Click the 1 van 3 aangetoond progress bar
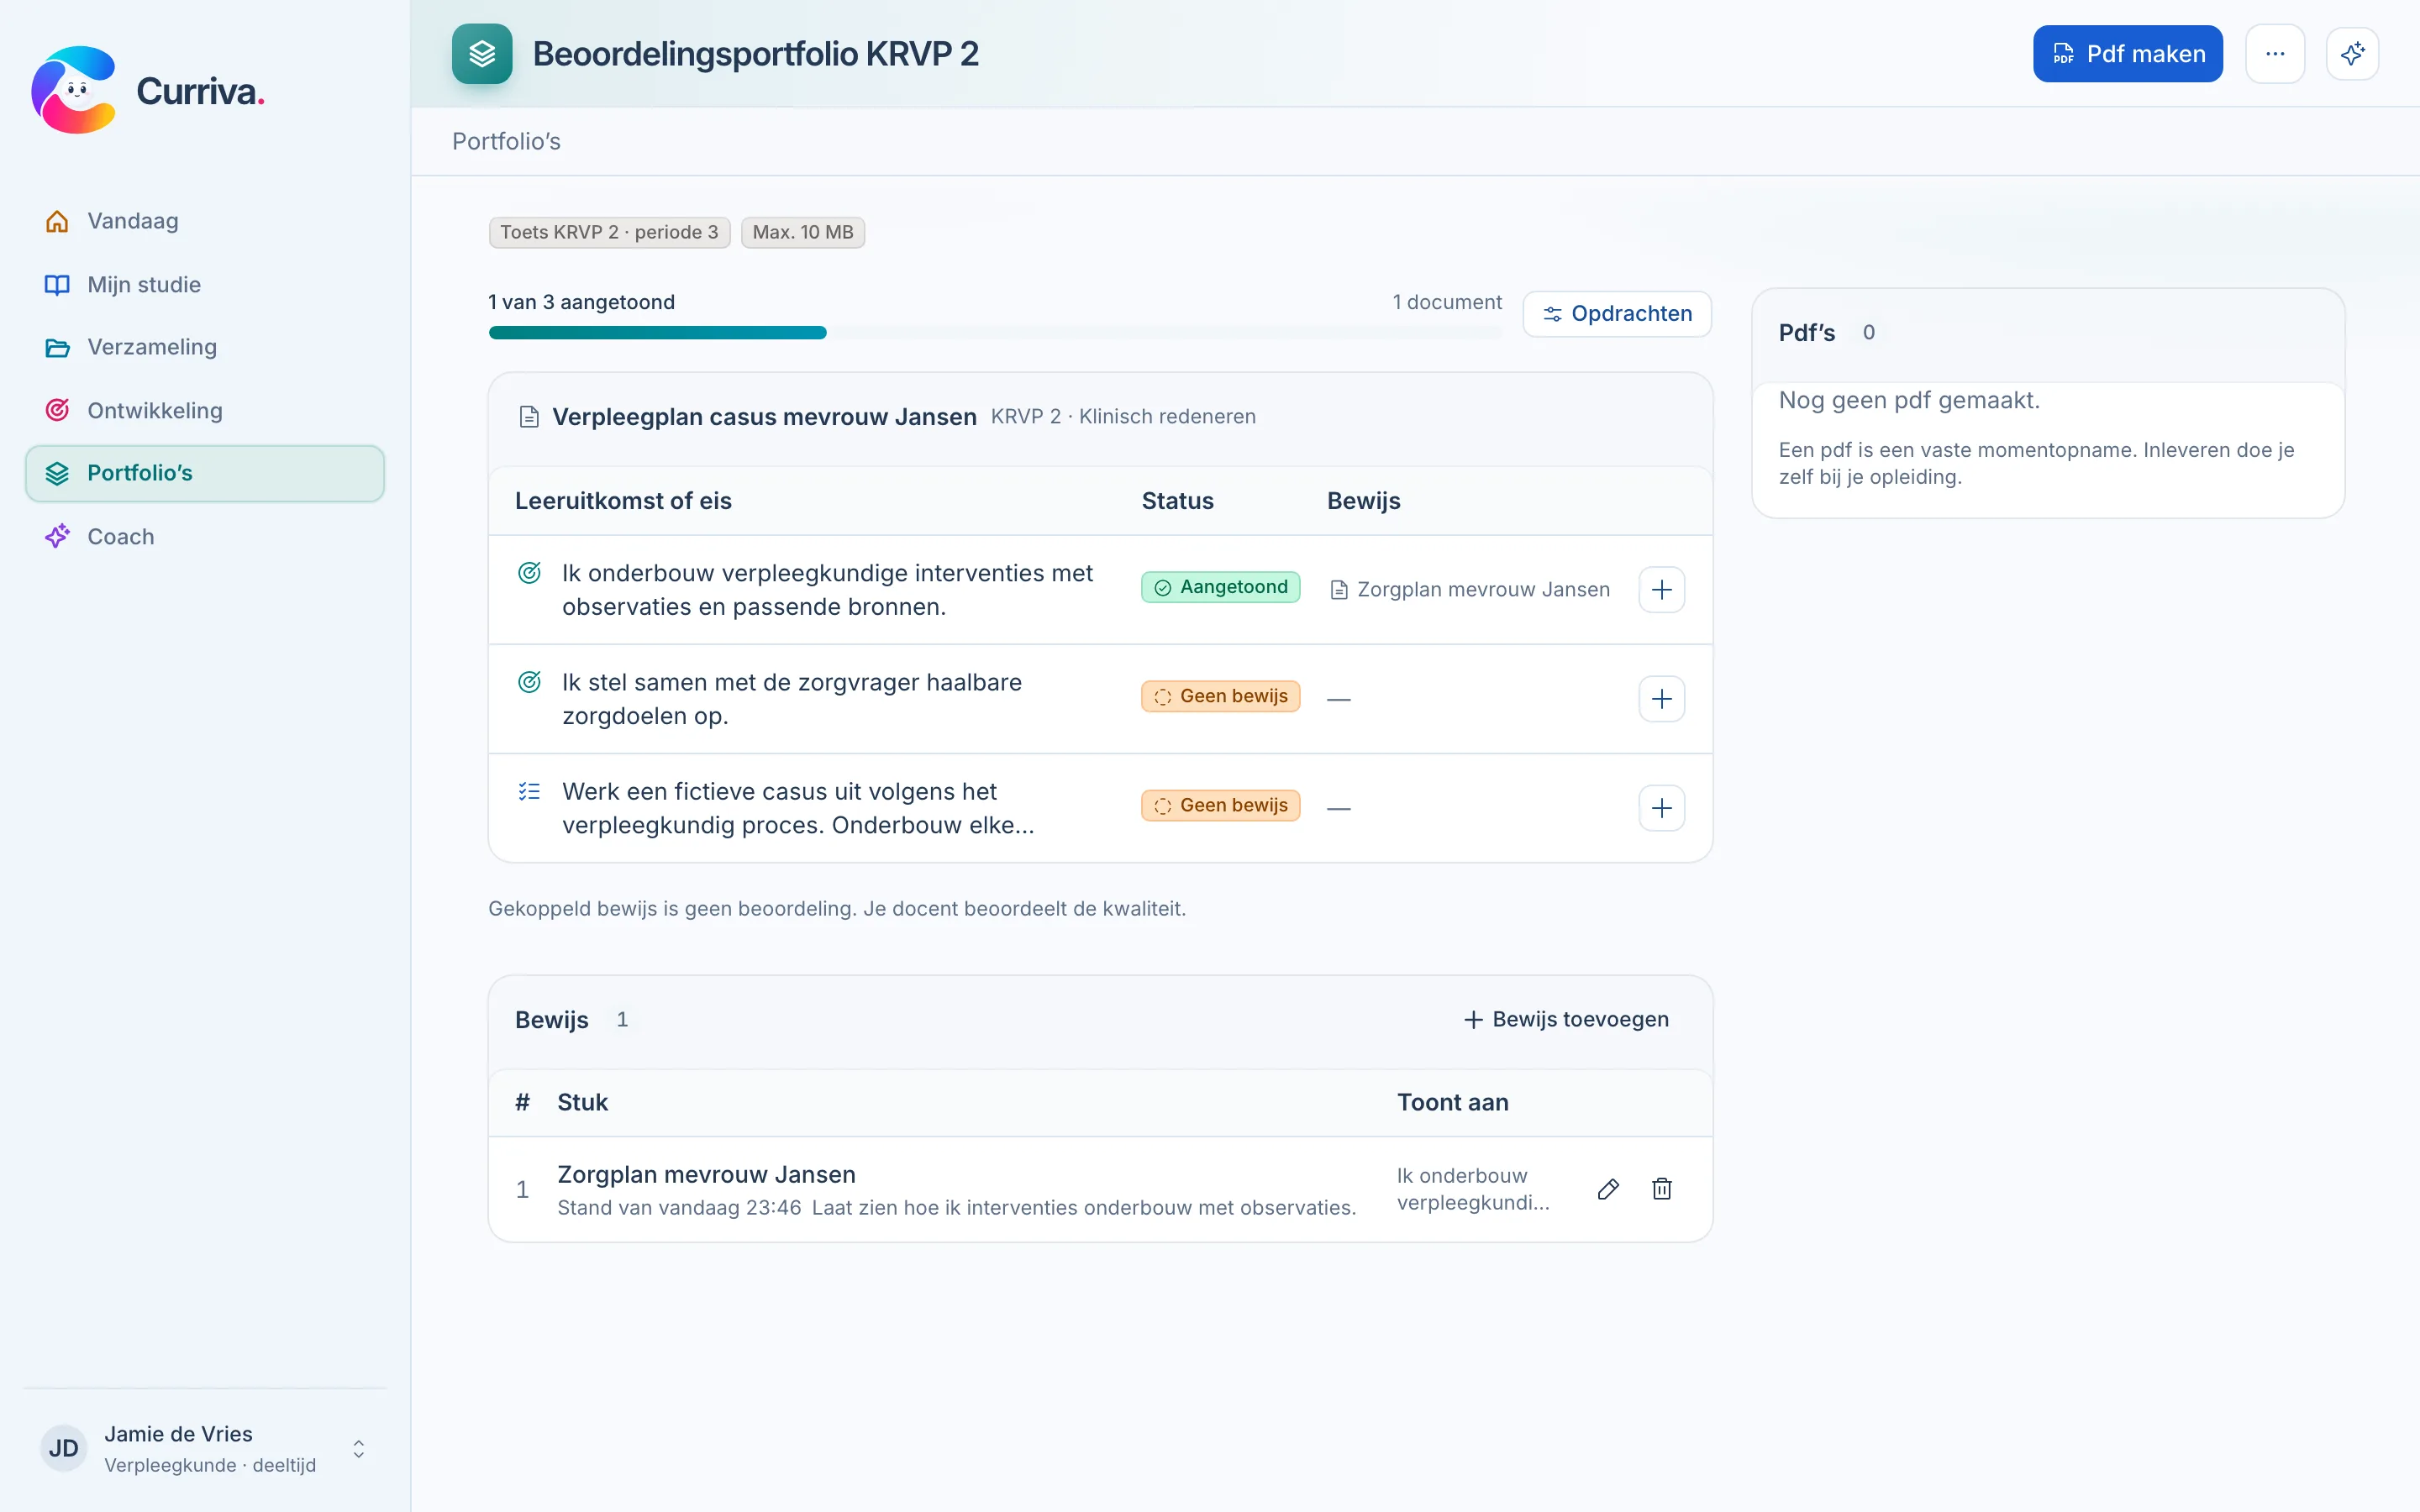Screen dimensions: 2420x1512 [x=995, y=333]
